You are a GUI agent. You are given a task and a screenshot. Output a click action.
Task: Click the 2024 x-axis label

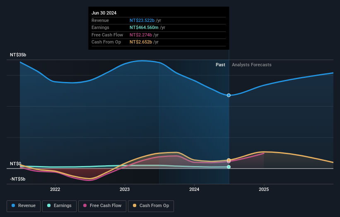[x=194, y=190]
